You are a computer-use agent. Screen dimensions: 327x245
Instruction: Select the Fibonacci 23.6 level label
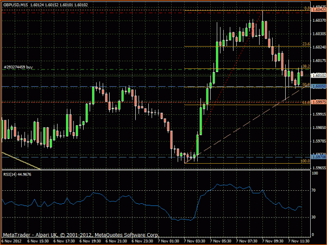tap(306, 44)
